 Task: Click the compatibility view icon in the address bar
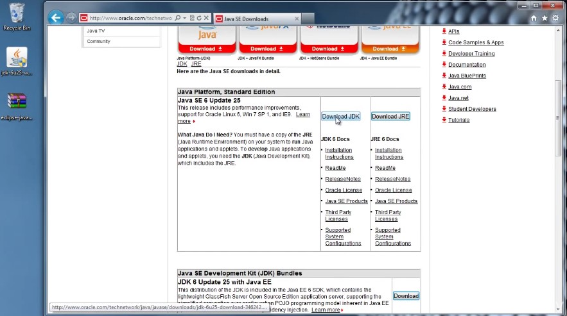pos(192,18)
